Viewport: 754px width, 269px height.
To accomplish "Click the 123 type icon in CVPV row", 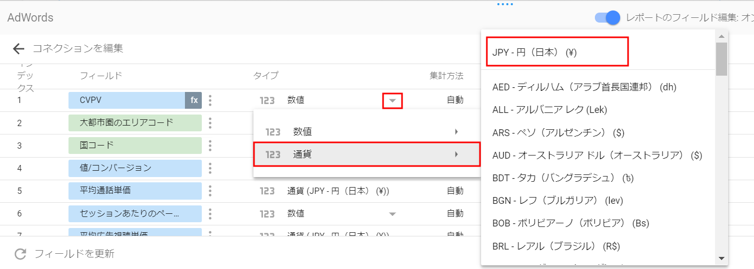I will pyautogui.click(x=267, y=100).
